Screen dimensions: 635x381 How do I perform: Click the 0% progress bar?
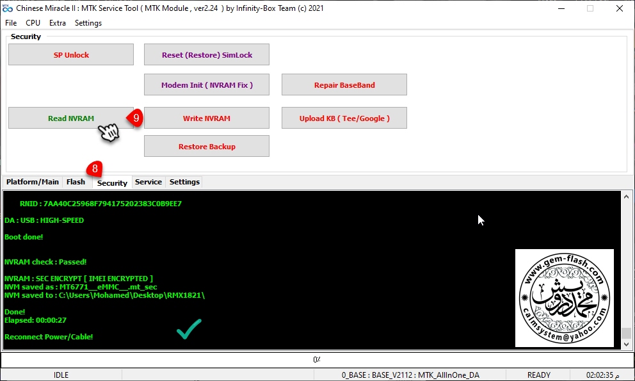(317, 359)
